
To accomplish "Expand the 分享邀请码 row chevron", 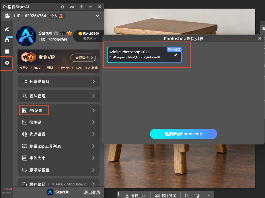I will tap(93, 82).
